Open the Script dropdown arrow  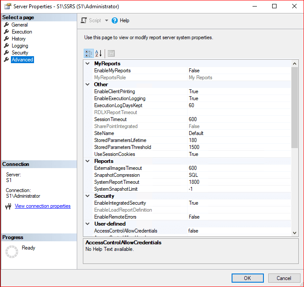pos(106,20)
